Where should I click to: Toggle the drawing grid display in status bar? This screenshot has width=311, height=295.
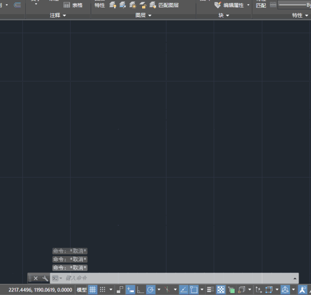click(92, 290)
